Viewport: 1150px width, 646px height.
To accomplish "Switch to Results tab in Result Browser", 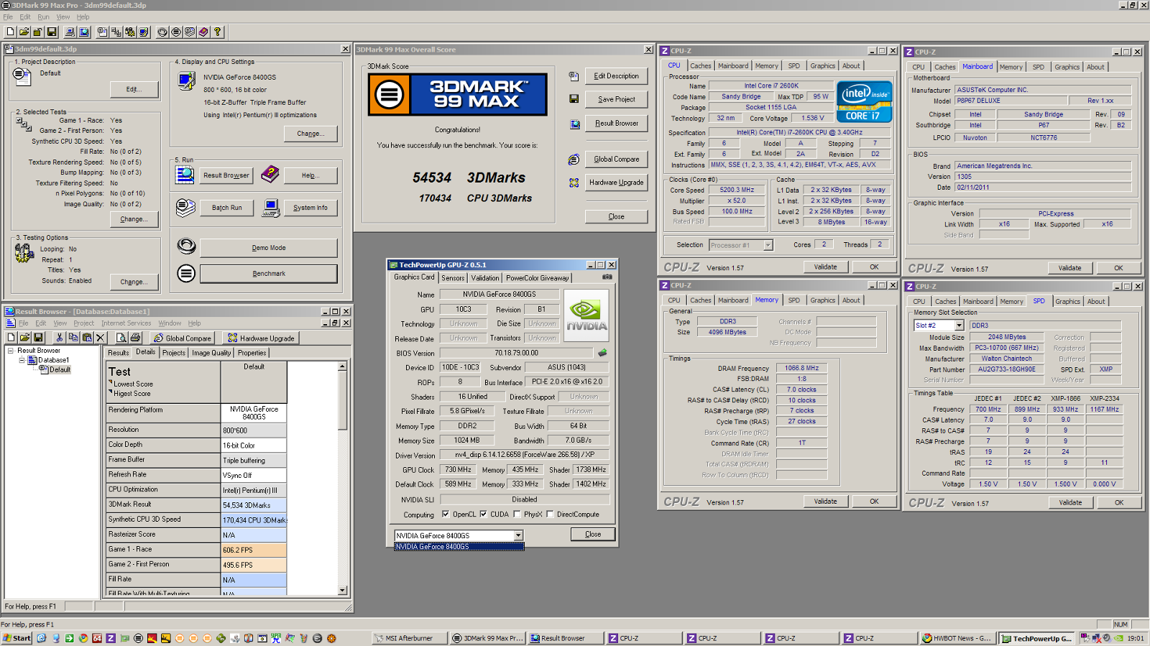I will [119, 353].
